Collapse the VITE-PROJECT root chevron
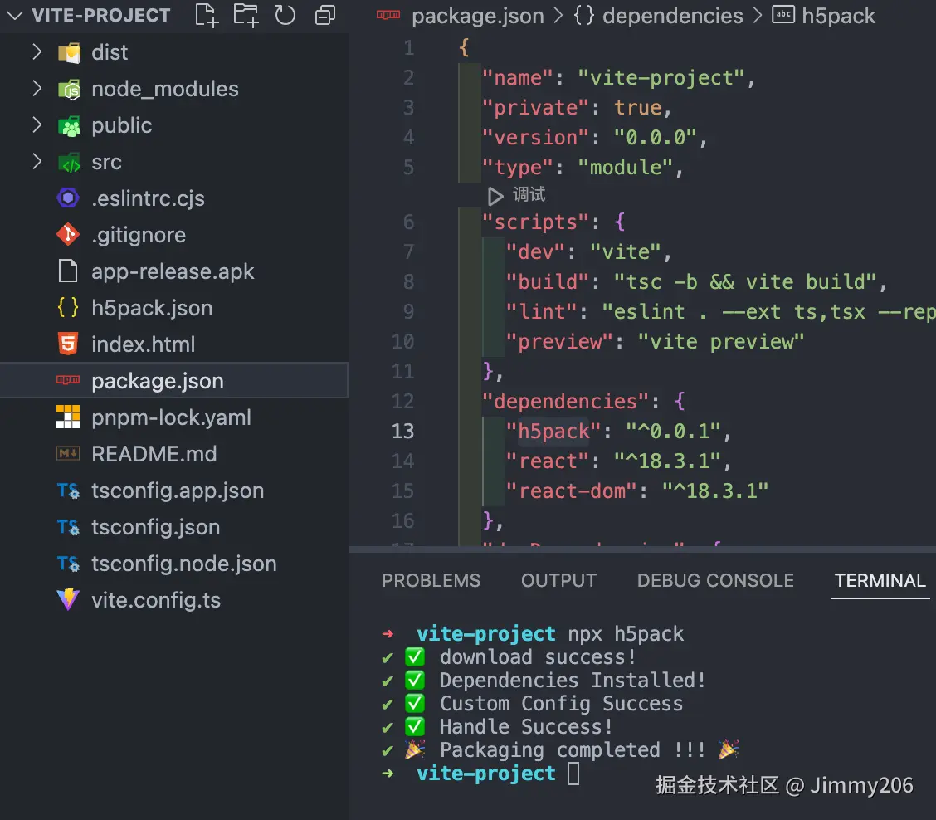The width and height of the screenshot is (936, 820). (14, 15)
